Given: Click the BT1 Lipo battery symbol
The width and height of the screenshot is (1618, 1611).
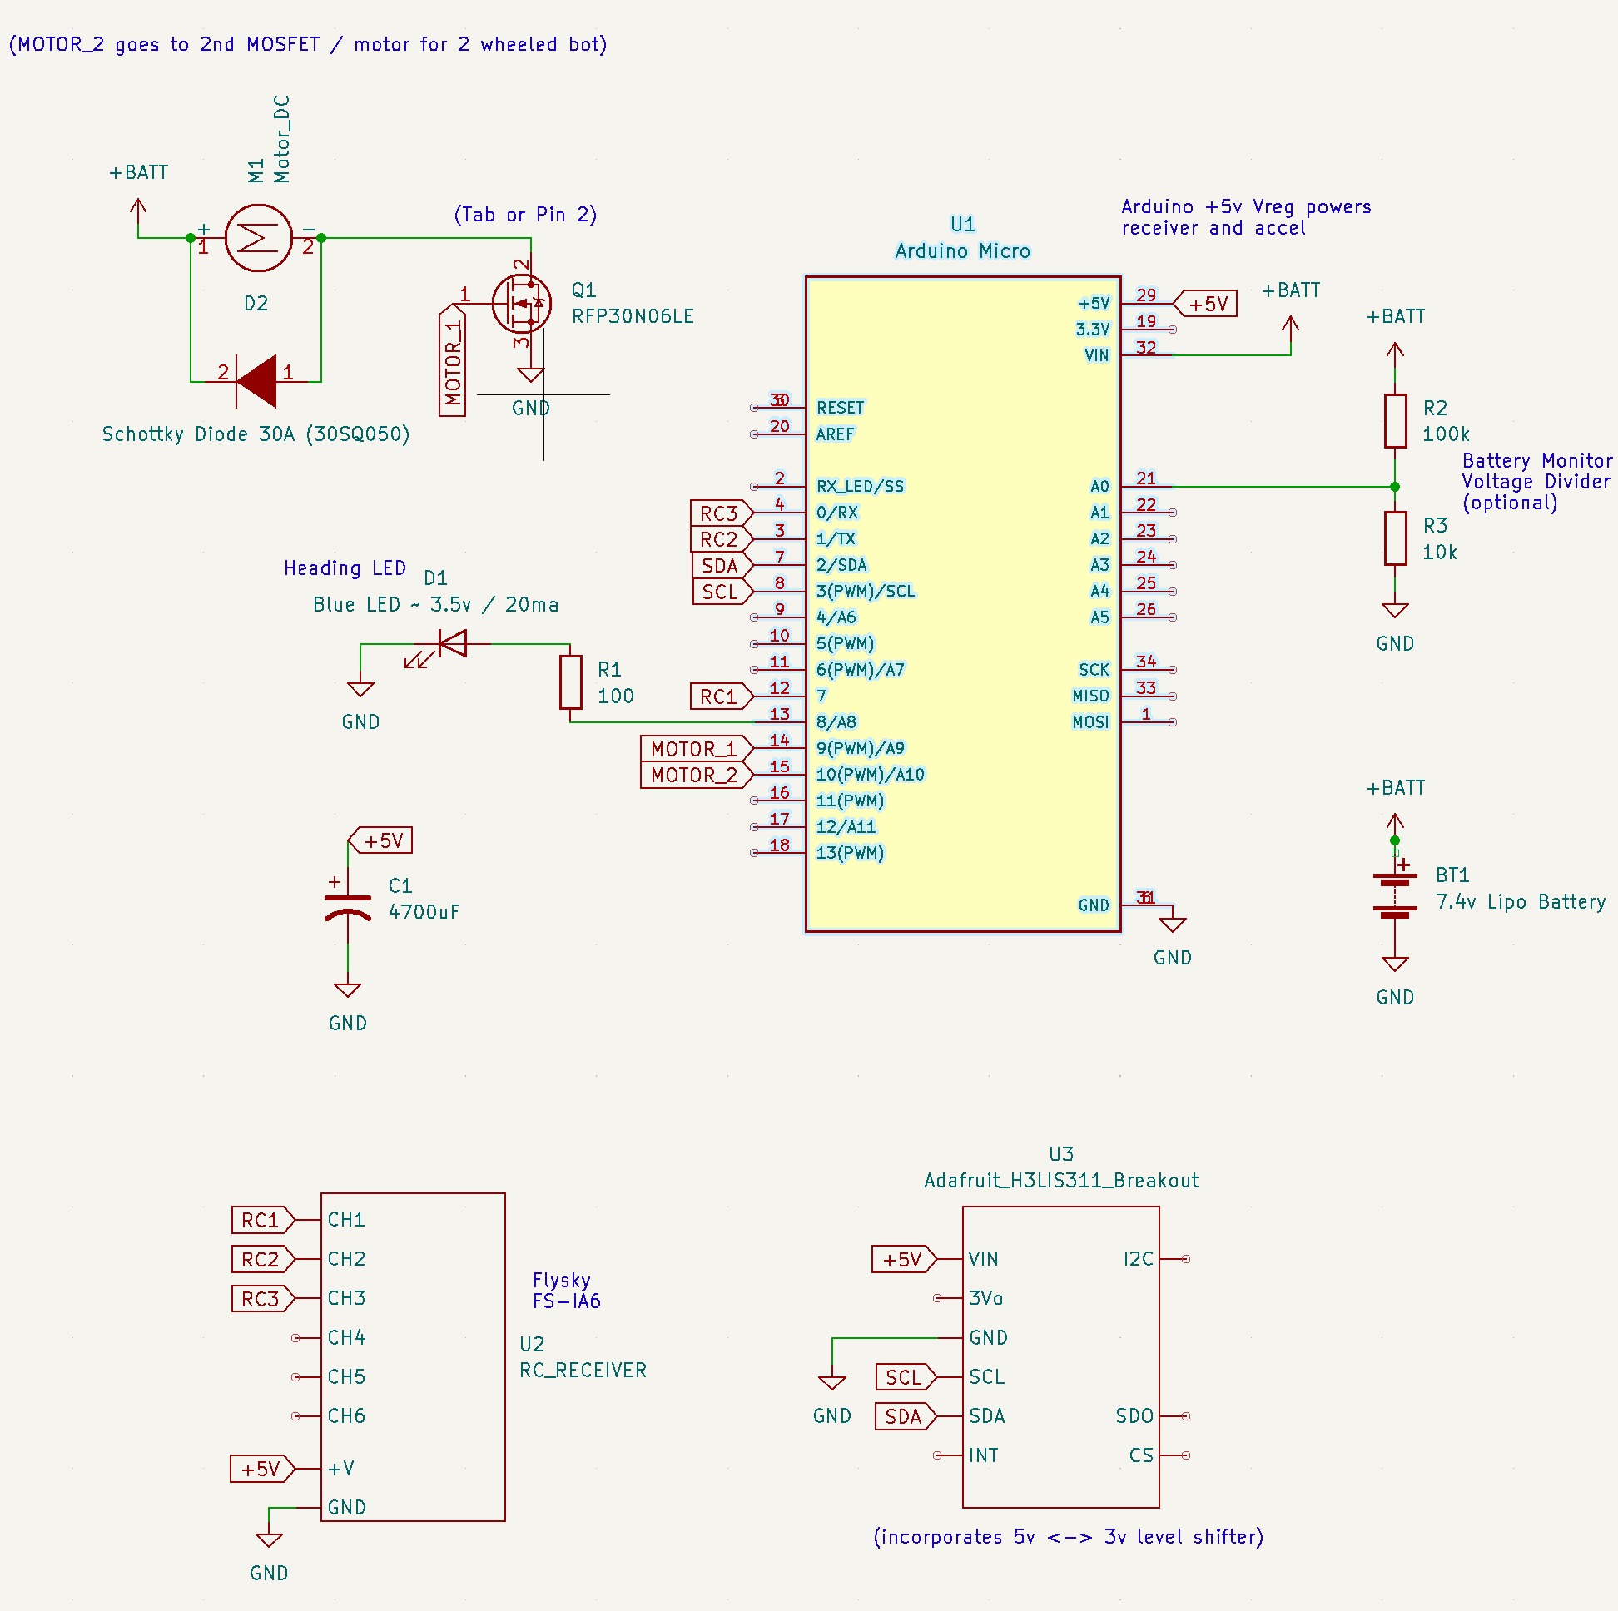Looking at the screenshot, I should 1394,896.
